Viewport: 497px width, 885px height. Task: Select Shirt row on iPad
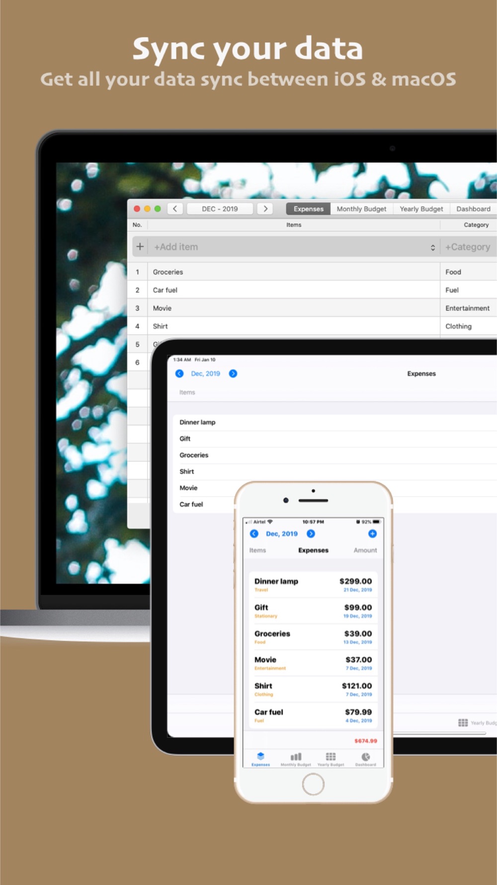coord(335,471)
